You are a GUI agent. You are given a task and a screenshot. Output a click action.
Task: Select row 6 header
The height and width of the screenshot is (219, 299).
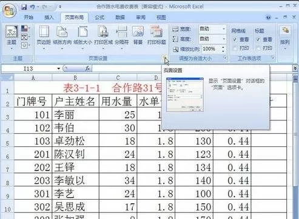click(x=7, y=154)
